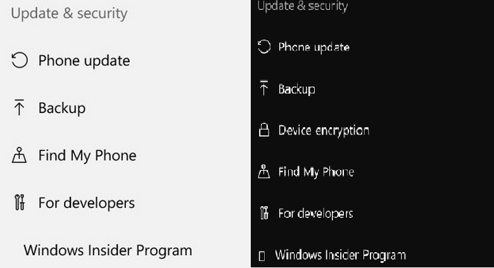
Task: Click the Phone update refresh icon in light panel
Action: [x=20, y=61]
